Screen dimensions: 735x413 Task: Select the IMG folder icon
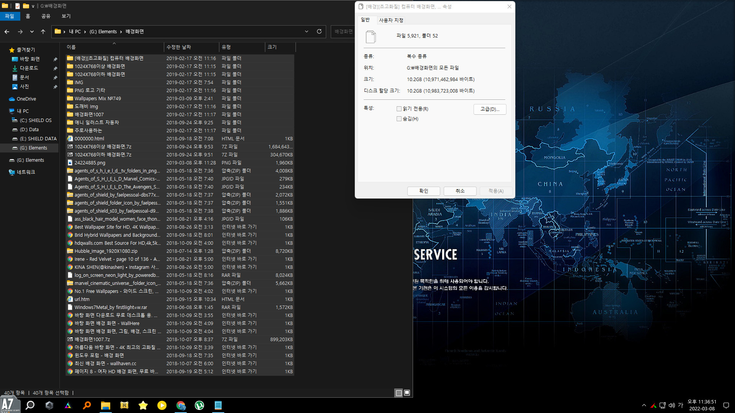point(70,82)
